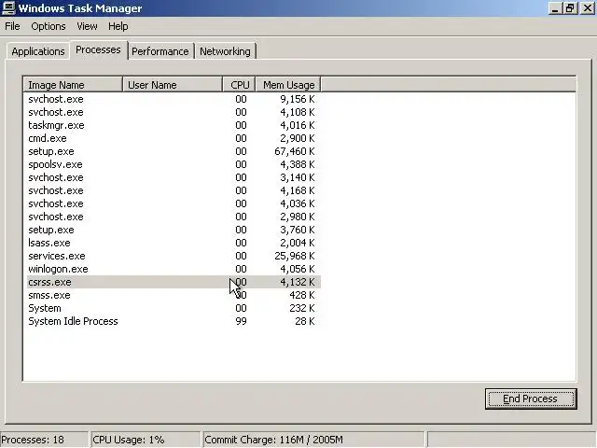This screenshot has width=597, height=448.
Task: Sort by Image Name column header
Action: pyautogui.click(x=73, y=85)
